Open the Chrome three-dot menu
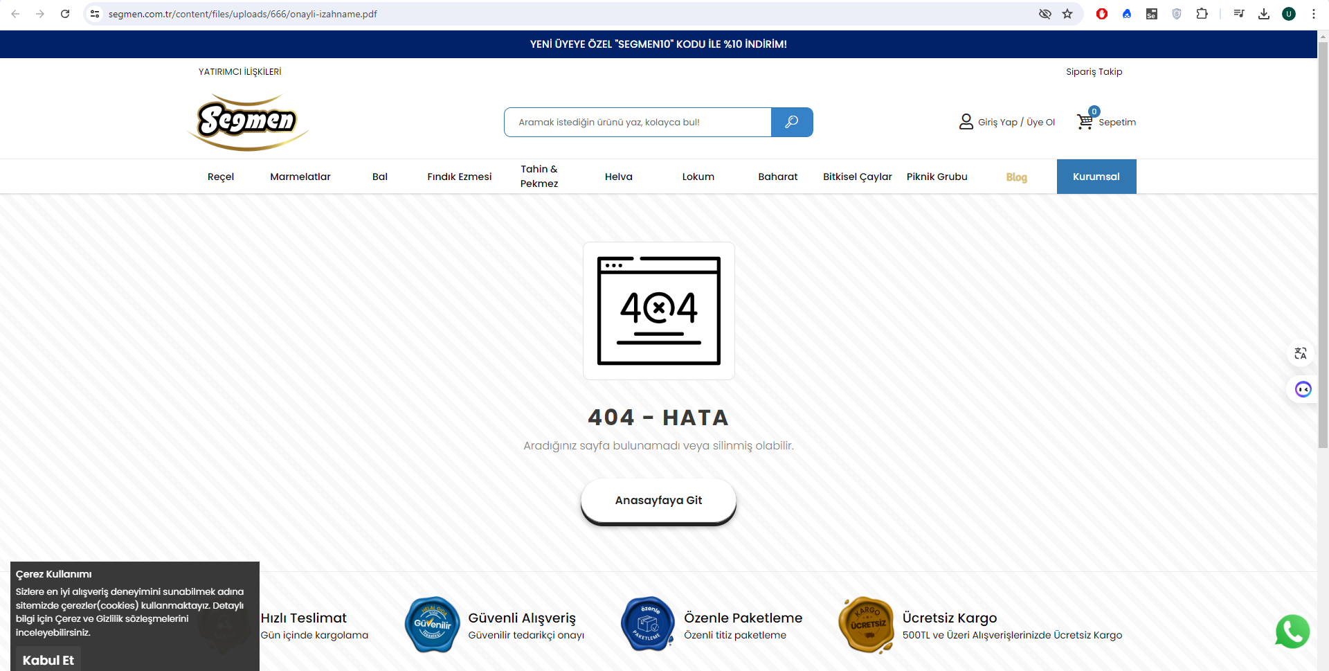Screen dimensions: 1329x671 pyautogui.click(x=1314, y=14)
